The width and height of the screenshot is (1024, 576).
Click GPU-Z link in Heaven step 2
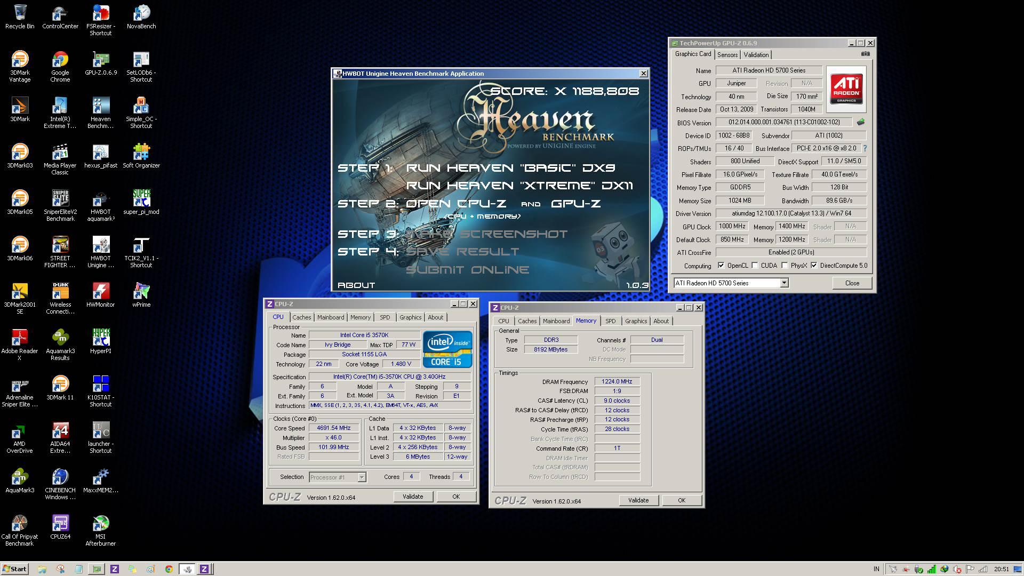click(x=575, y=204)
